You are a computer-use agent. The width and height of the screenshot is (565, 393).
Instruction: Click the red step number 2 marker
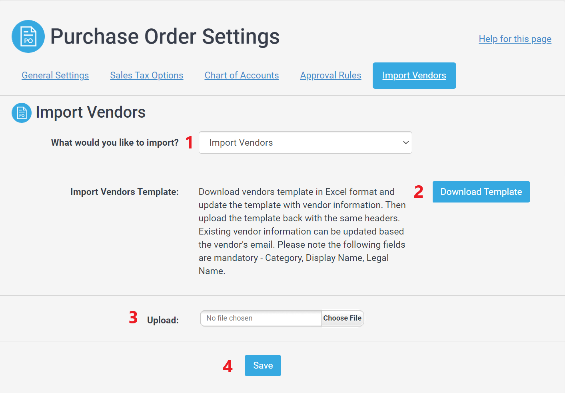[419, 192]
